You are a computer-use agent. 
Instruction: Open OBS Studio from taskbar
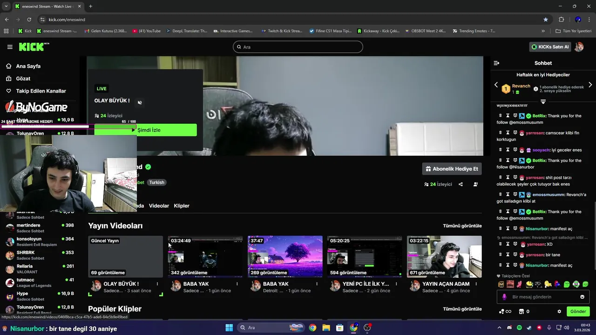[x=367, y=328]
